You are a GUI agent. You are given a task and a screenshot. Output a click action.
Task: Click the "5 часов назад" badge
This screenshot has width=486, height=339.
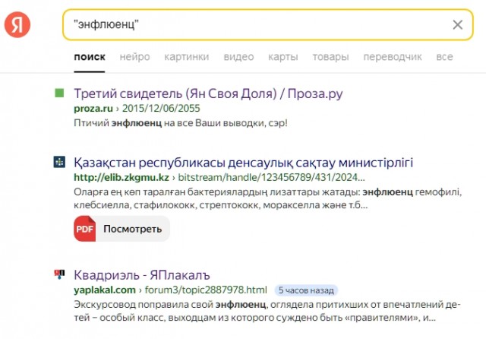pos(306,290)
